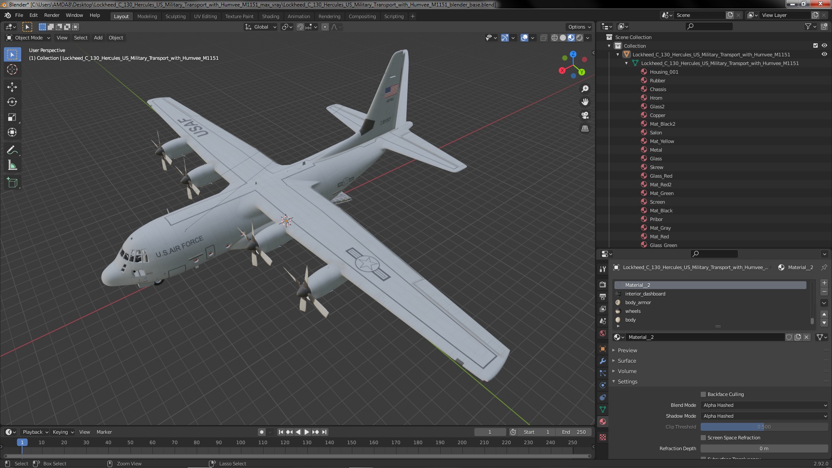Open the File menu

pyautogui.click(x=19, y=15)
